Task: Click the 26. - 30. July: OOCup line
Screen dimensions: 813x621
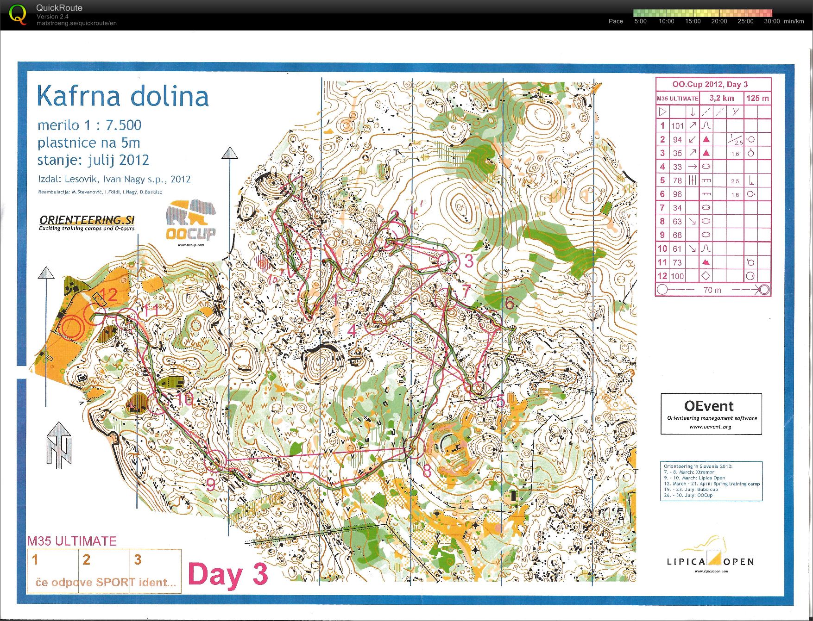Action: [688, 495]
